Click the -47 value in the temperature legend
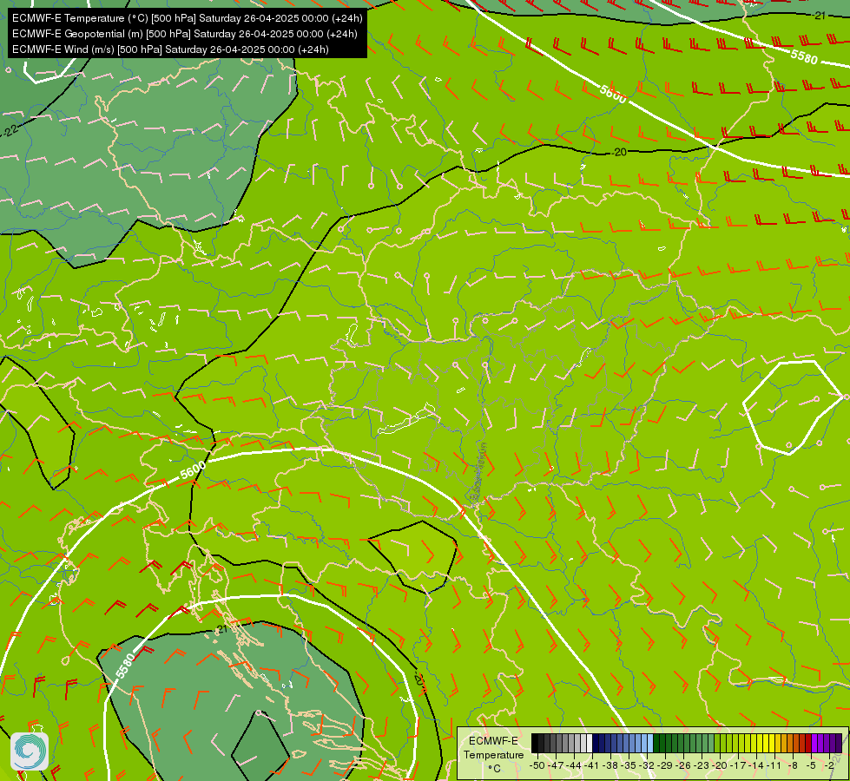The width and height of the screenshot is (850, 781). (x=556, y=765)
